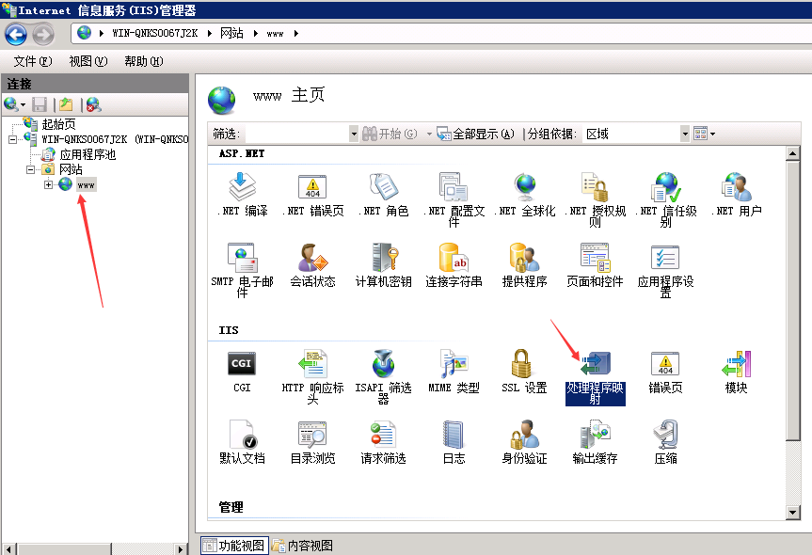Click the 全部显示 button
Screen dimensions: 812x555
[475, 135]
